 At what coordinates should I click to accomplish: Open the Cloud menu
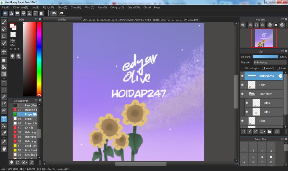(147, 7)
